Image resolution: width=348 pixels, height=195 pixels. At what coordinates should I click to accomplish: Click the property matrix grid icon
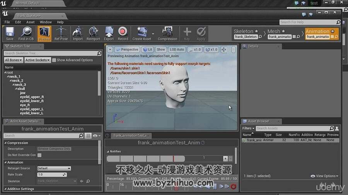click(x=88, y=136)
